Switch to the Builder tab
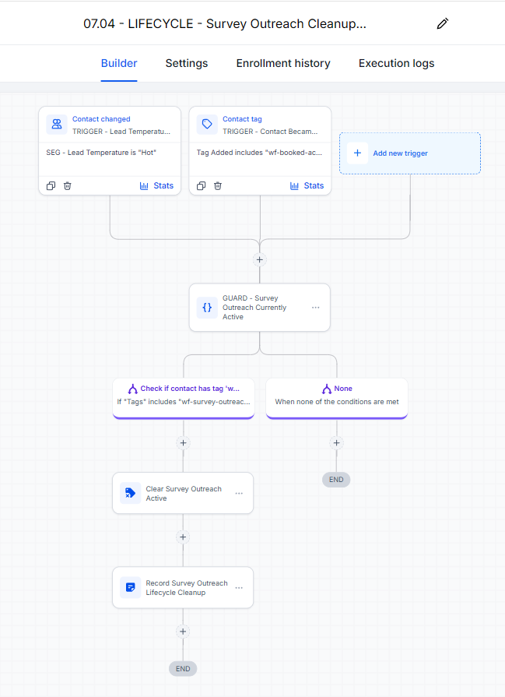The width and height of the screenshot is (505, 697). pos(119,64)
